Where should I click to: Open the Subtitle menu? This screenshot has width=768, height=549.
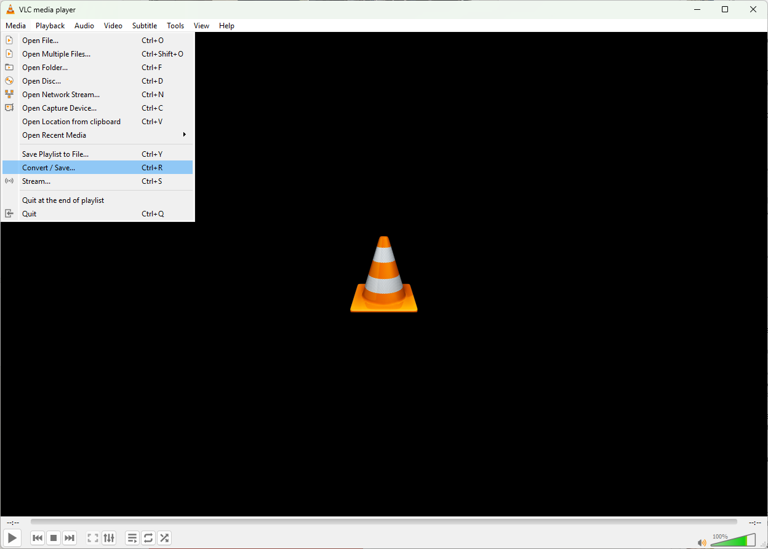[145, 26]
